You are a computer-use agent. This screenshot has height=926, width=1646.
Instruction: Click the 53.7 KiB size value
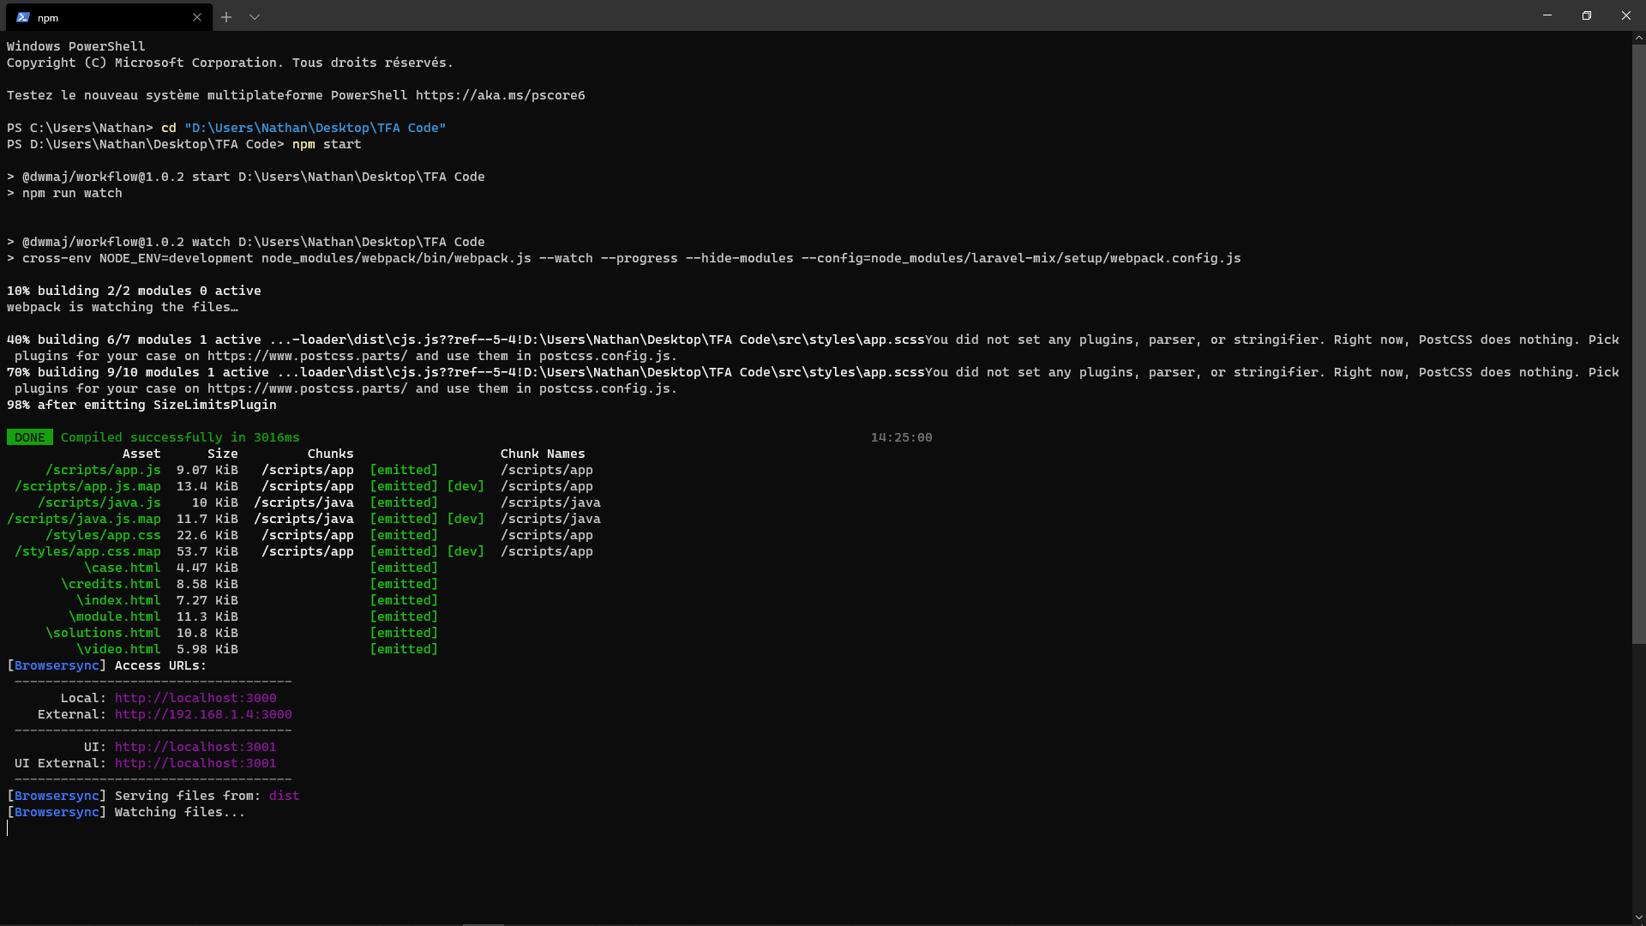tap(207, 551)
